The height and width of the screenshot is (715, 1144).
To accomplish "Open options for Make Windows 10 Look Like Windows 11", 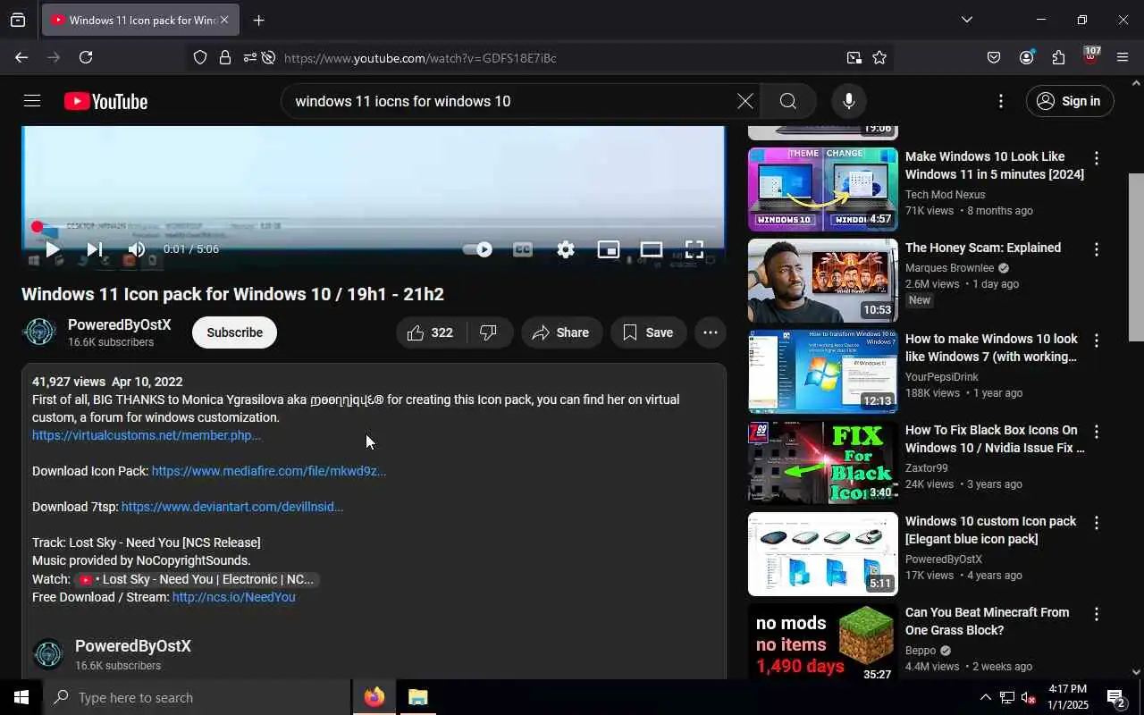I will coord(1097,158).
